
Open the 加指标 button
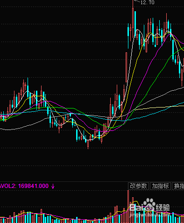click(x=160, y=186)
